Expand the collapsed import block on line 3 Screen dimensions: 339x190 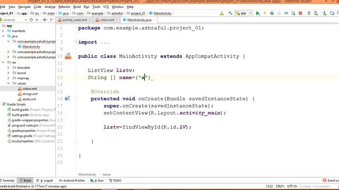click(x=76, y=42)
